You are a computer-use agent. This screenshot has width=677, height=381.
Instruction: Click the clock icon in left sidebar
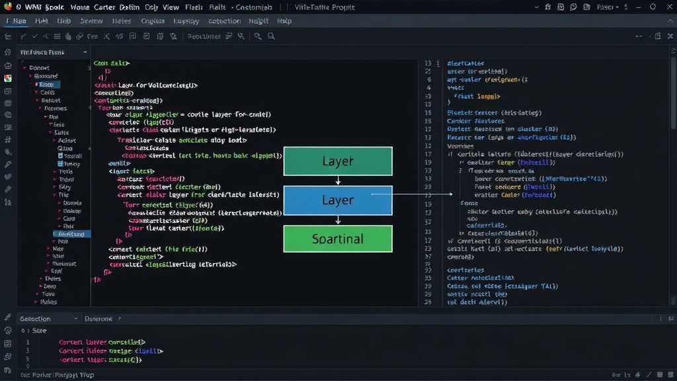(8, 65)
